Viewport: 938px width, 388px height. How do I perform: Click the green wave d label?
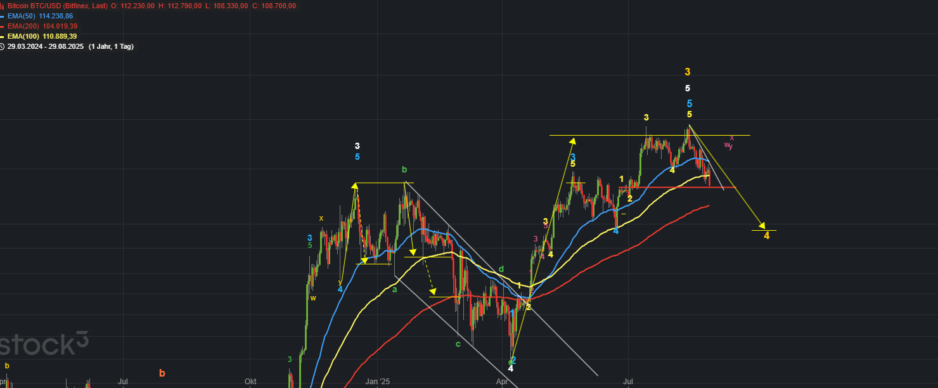point(501,269)
